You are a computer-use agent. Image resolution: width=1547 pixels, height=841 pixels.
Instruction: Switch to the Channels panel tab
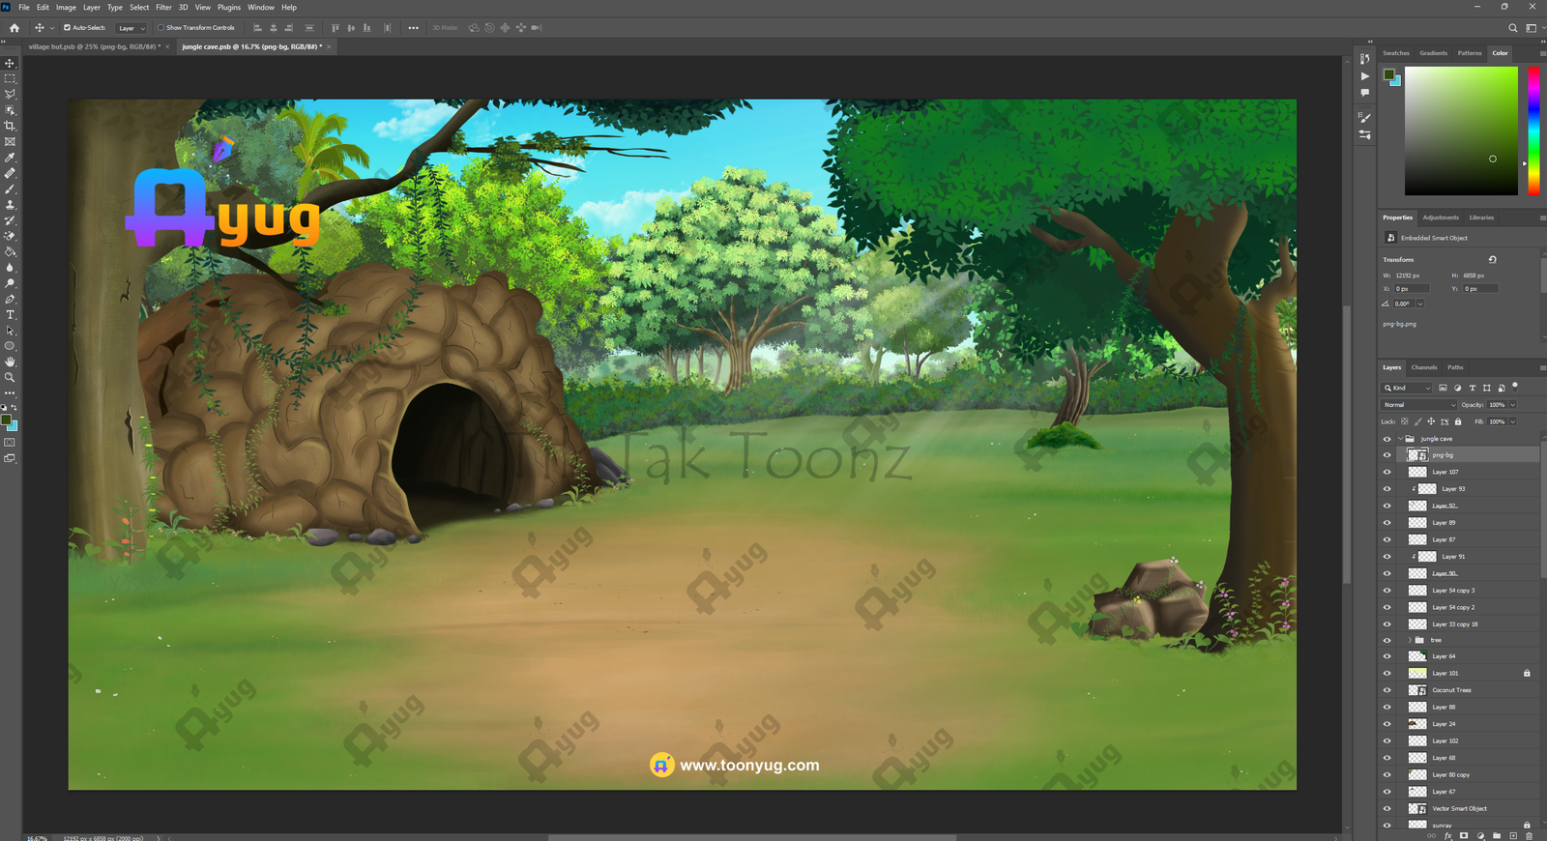[1423, 367]
